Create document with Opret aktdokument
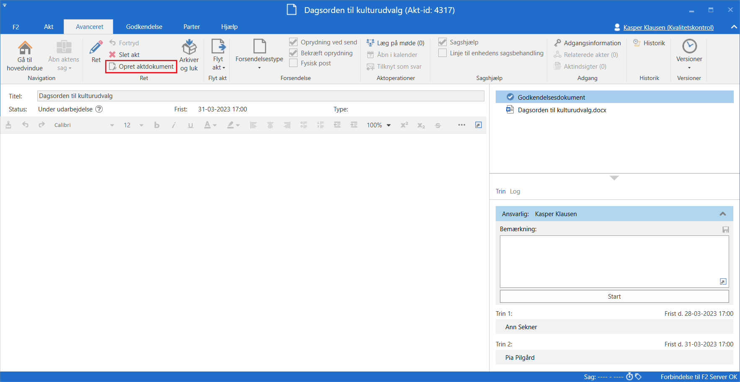This screenshot has width=740, height=382. (x=141, y=66)
